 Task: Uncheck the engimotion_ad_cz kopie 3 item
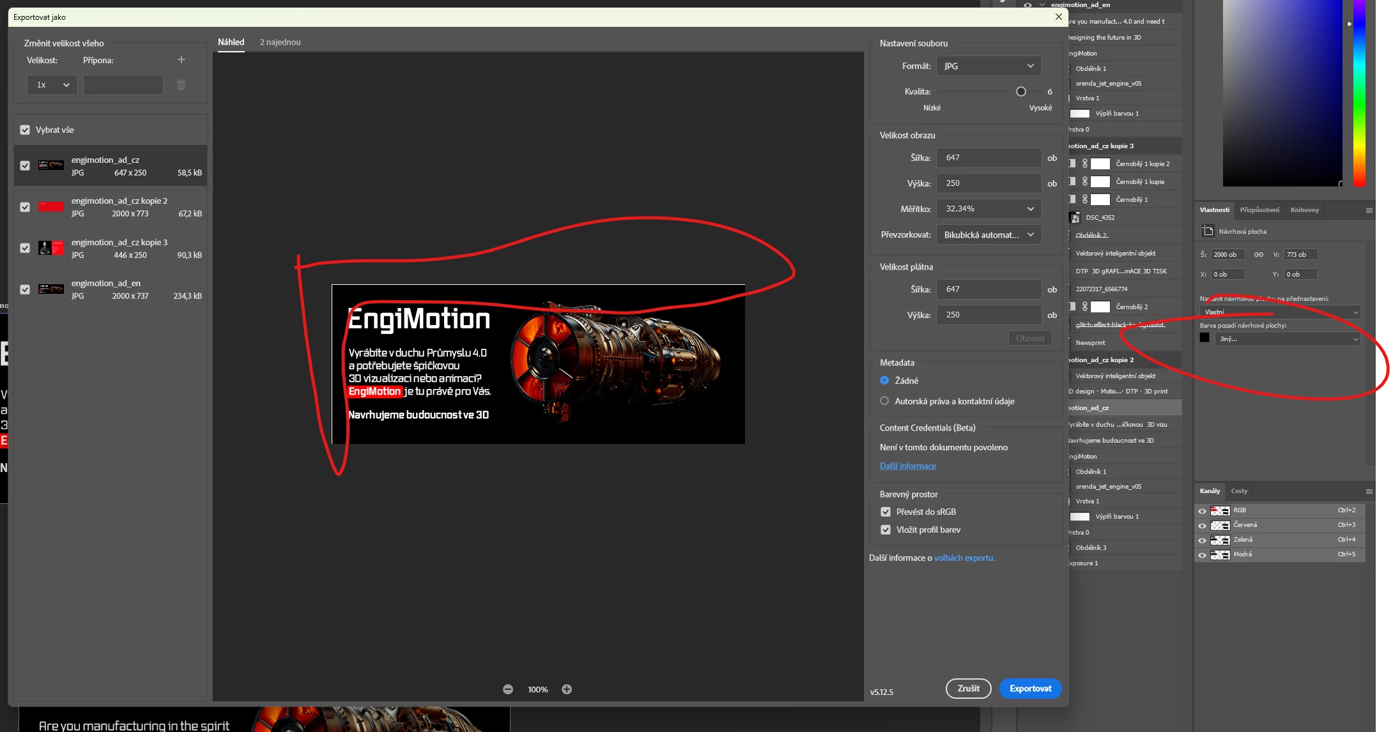25,248
